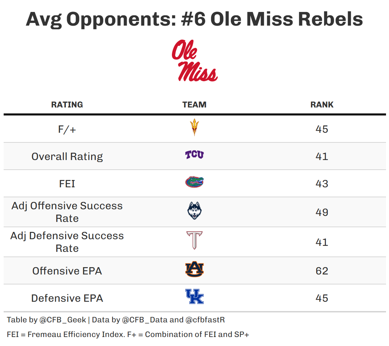389x346 pixels.
Task: Click the Offensive EPA rank value 62
Action: [x=322, y=271]
